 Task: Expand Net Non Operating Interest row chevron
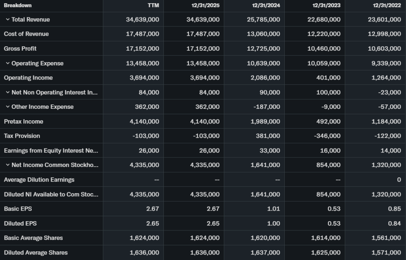pyautogui.click(x=8, y=92)
